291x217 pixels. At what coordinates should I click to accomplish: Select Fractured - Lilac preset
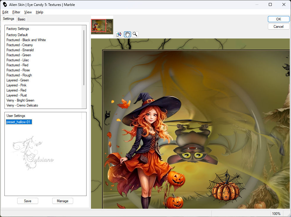tap(17, 60)
